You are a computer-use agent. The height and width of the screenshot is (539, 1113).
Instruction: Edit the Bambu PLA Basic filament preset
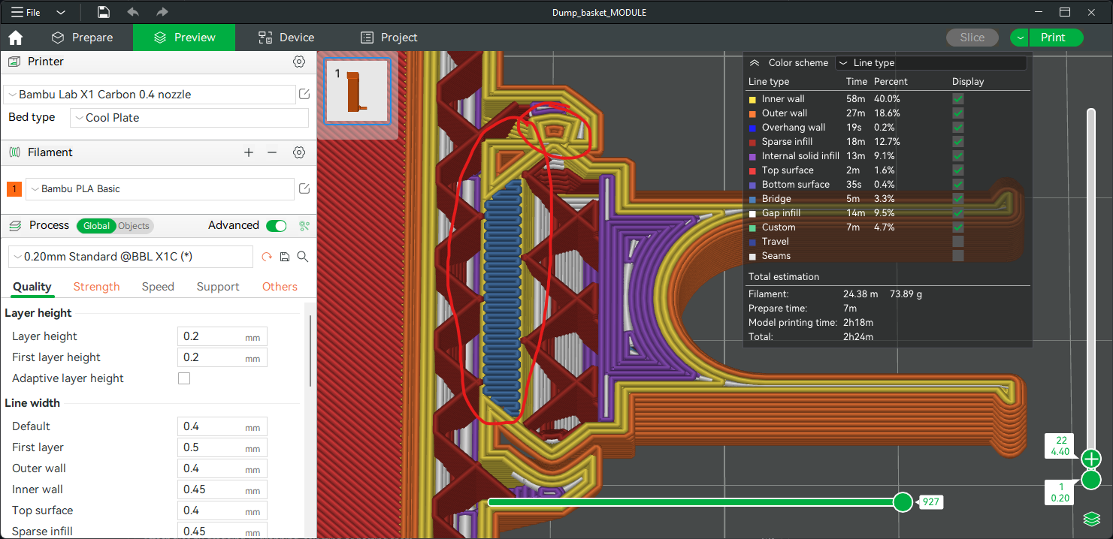point(304,189)
